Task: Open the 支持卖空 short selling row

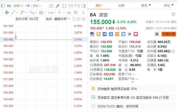Action: tap(133, 97)
